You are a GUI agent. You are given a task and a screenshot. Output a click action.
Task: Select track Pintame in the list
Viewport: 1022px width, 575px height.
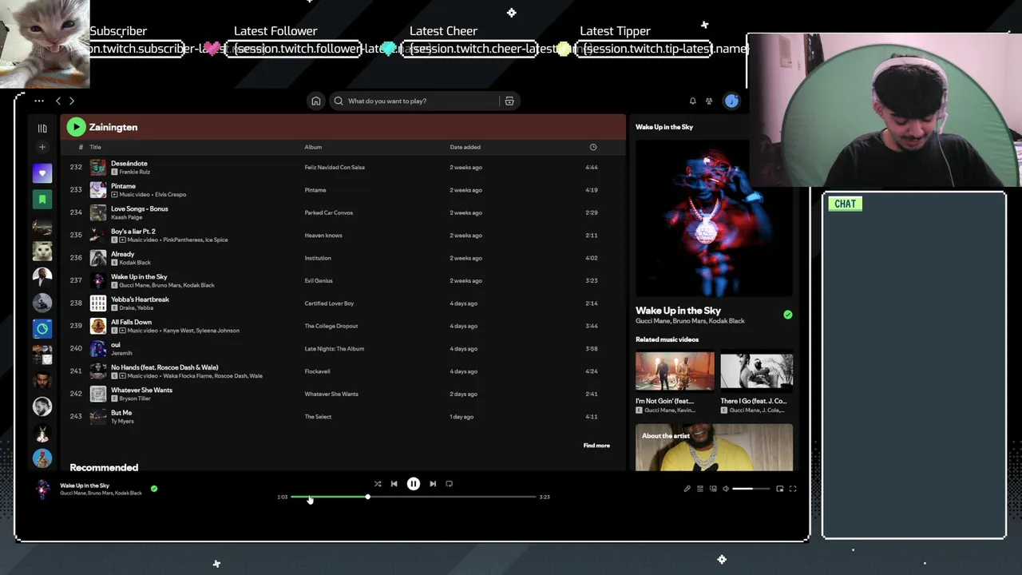pyautogui.click(x=123, y=186)
